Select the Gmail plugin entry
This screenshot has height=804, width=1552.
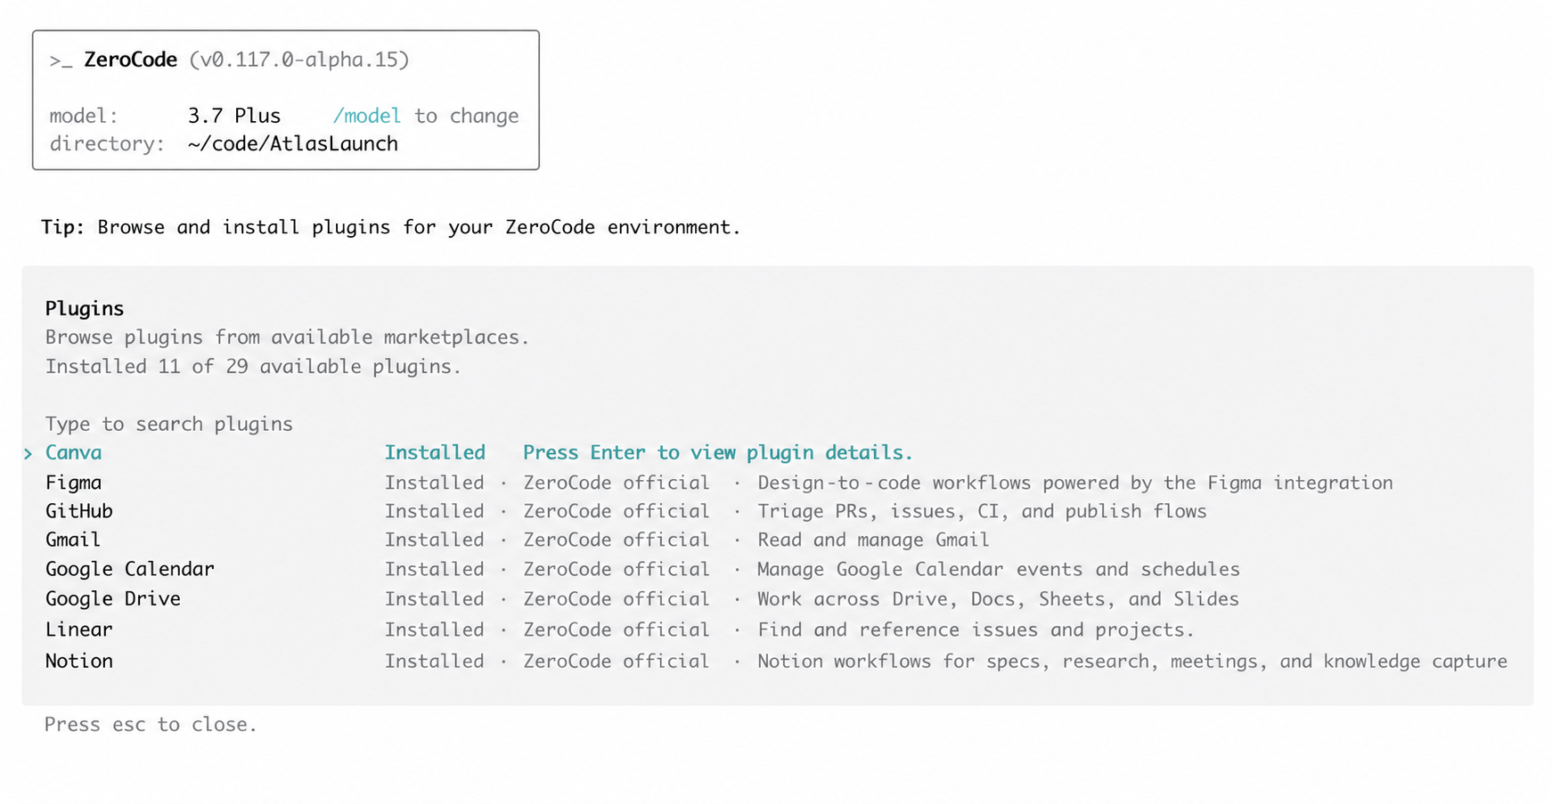click(x=776, y=540)
